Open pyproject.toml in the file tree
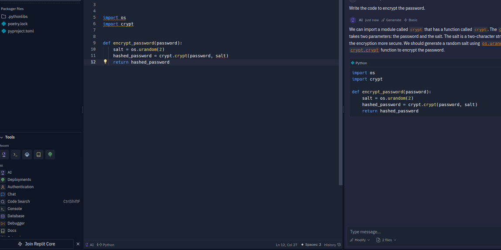The height and width of the screenshot is (250, 501). pos(21,31)
